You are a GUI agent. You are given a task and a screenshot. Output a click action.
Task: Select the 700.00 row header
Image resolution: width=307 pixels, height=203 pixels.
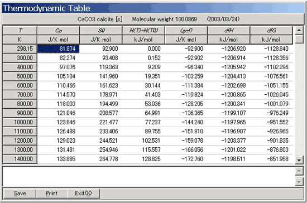[20, 95]
